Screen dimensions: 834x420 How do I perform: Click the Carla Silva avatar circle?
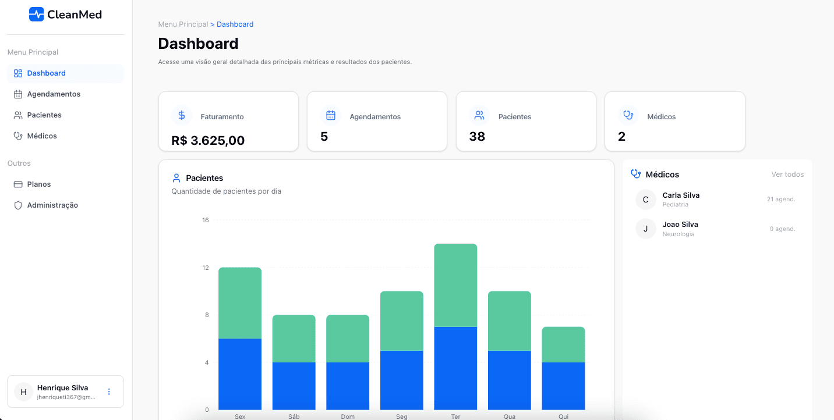click(x=645, y=200)
